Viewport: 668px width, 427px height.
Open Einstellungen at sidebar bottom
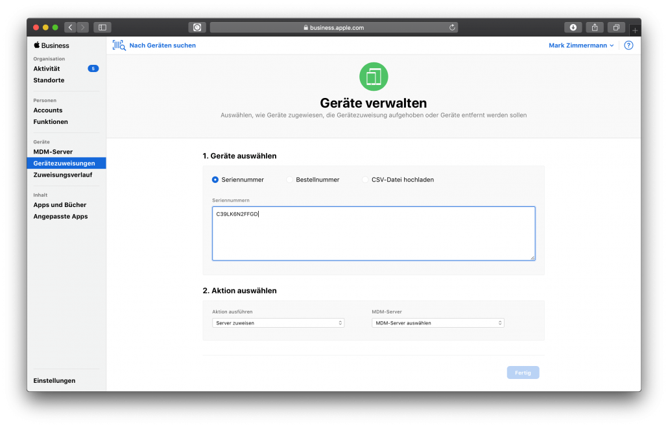(54, 381)
